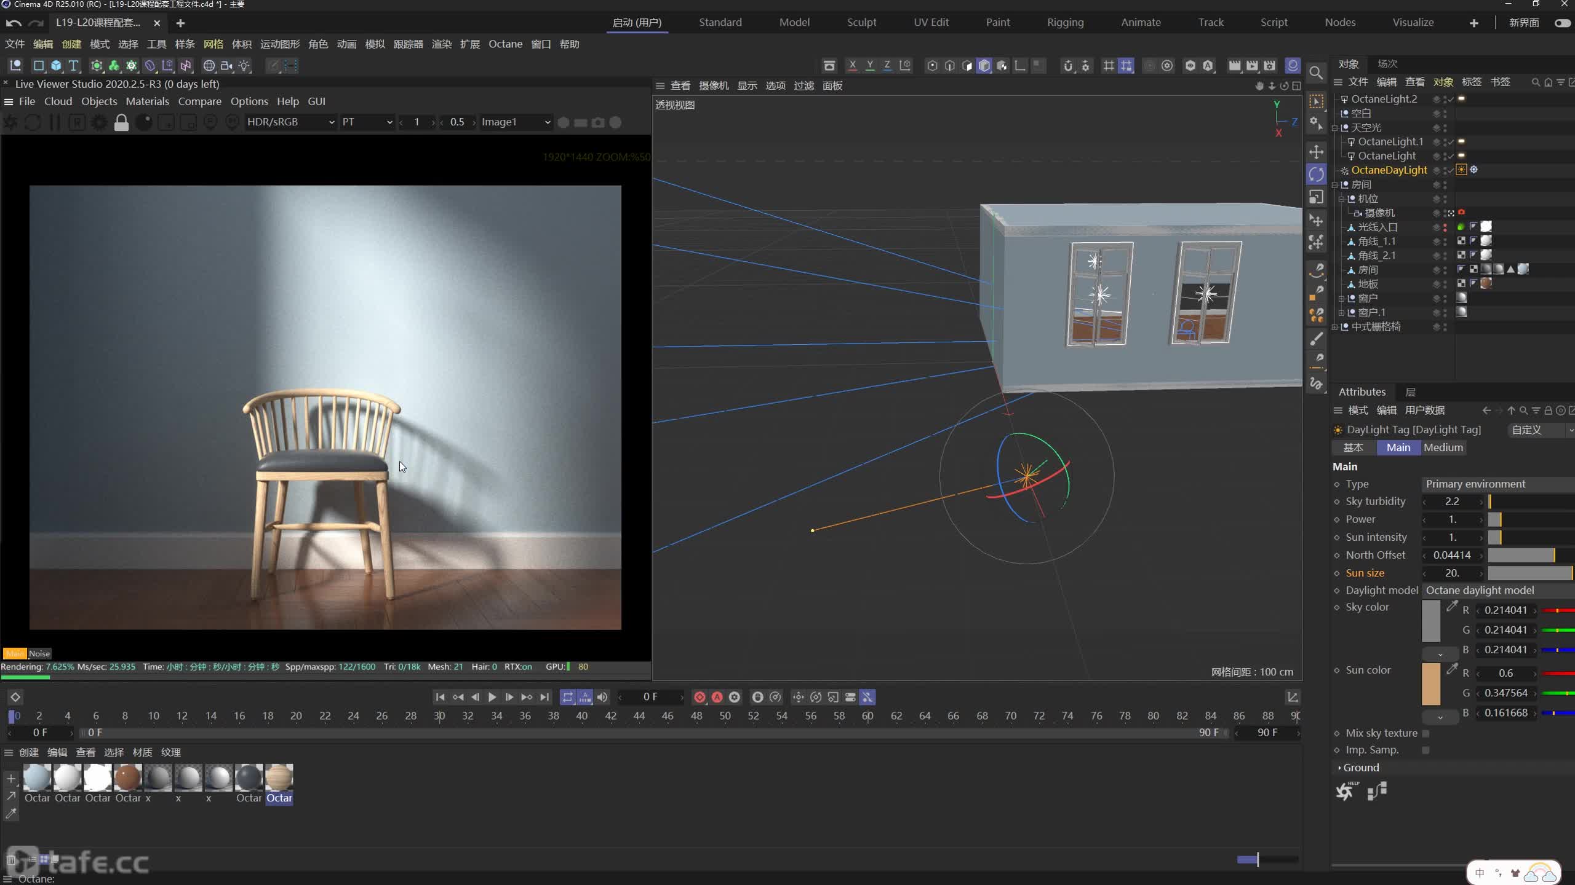Click the Octane help icon in Attributes

click(x=1346, y=790)
